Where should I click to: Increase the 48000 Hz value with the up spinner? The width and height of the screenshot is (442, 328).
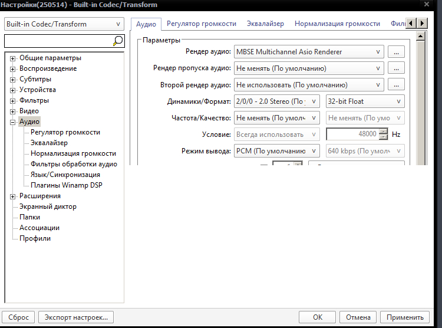click(384, 132)
